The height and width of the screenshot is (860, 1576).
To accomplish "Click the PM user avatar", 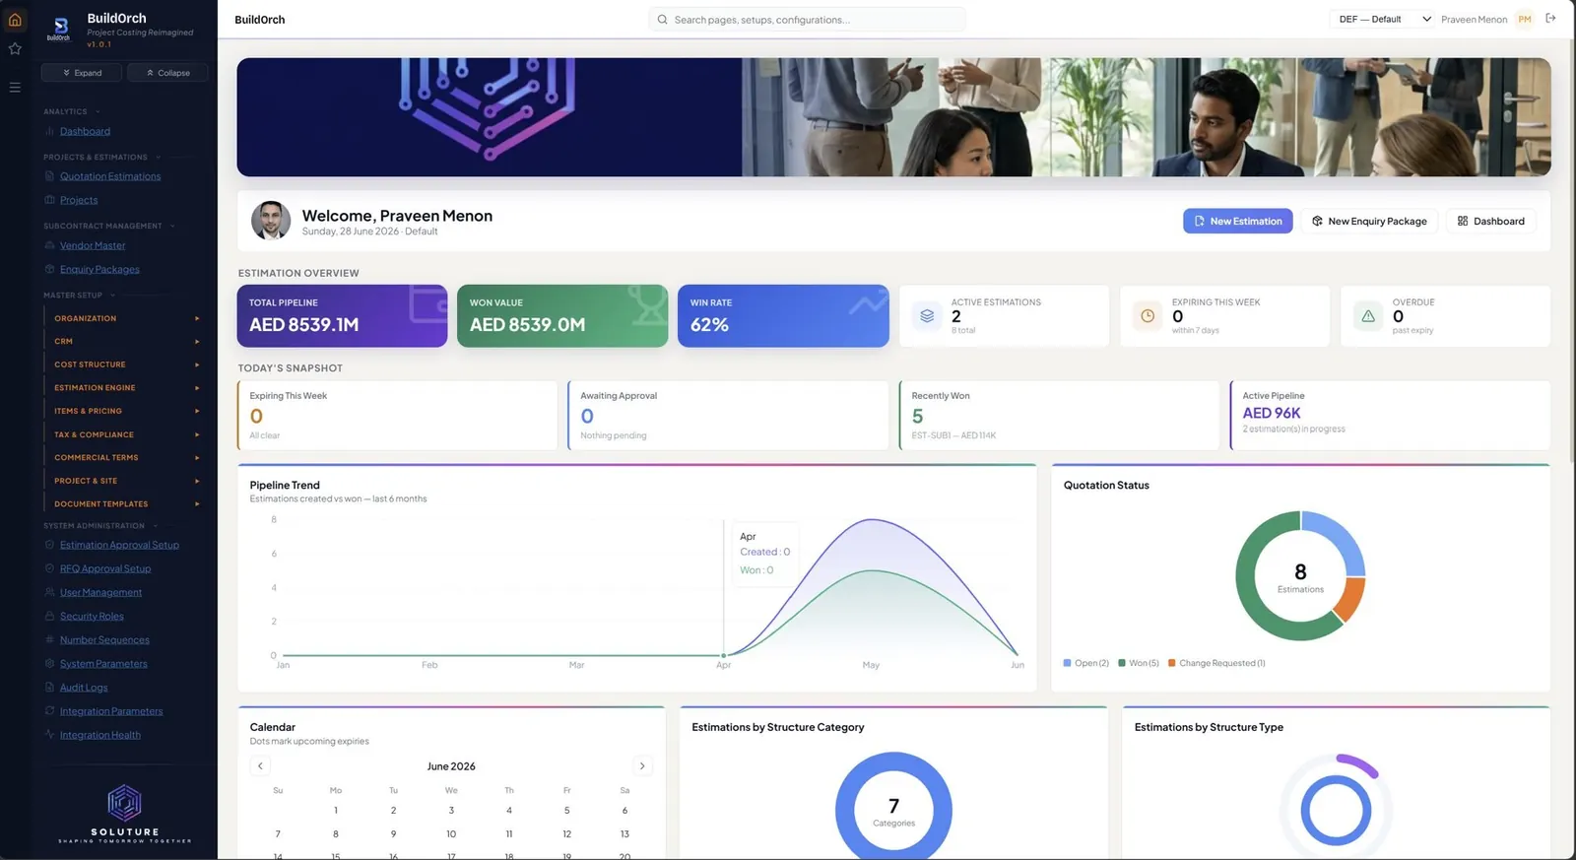I will coord(1524,20).
